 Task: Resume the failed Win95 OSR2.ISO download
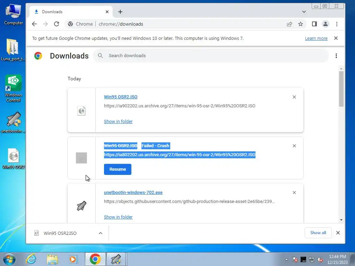click(x=118, y=169)
